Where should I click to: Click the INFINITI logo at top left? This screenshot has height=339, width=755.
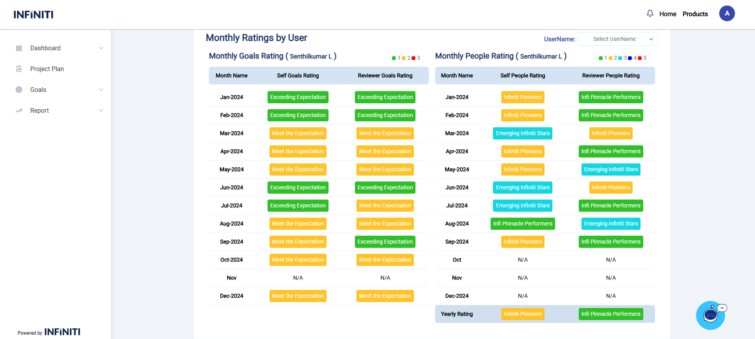(33, 15)
